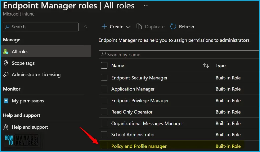
Task: Check the Endpoint Security Manager checkbox
Action: click(104, 78)
